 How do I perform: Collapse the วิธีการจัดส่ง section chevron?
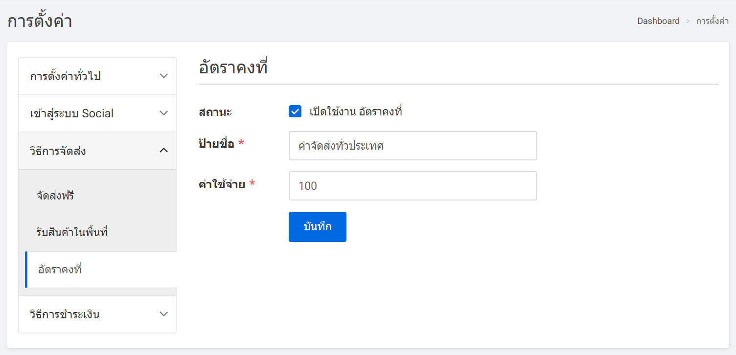pyautogui.click(x=164, y=151)
